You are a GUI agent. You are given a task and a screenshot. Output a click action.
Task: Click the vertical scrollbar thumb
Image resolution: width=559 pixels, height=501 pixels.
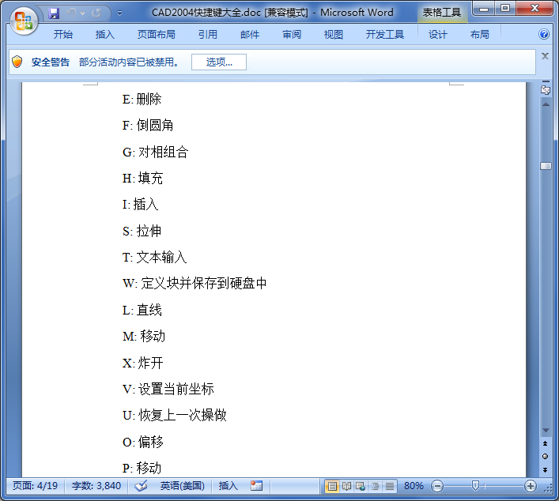[546, 166]
